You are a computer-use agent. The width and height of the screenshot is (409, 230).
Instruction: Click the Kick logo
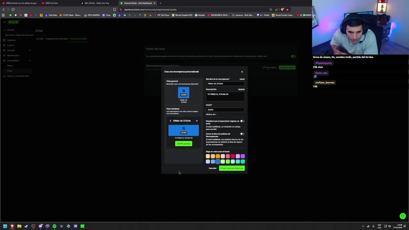(14, 22)
